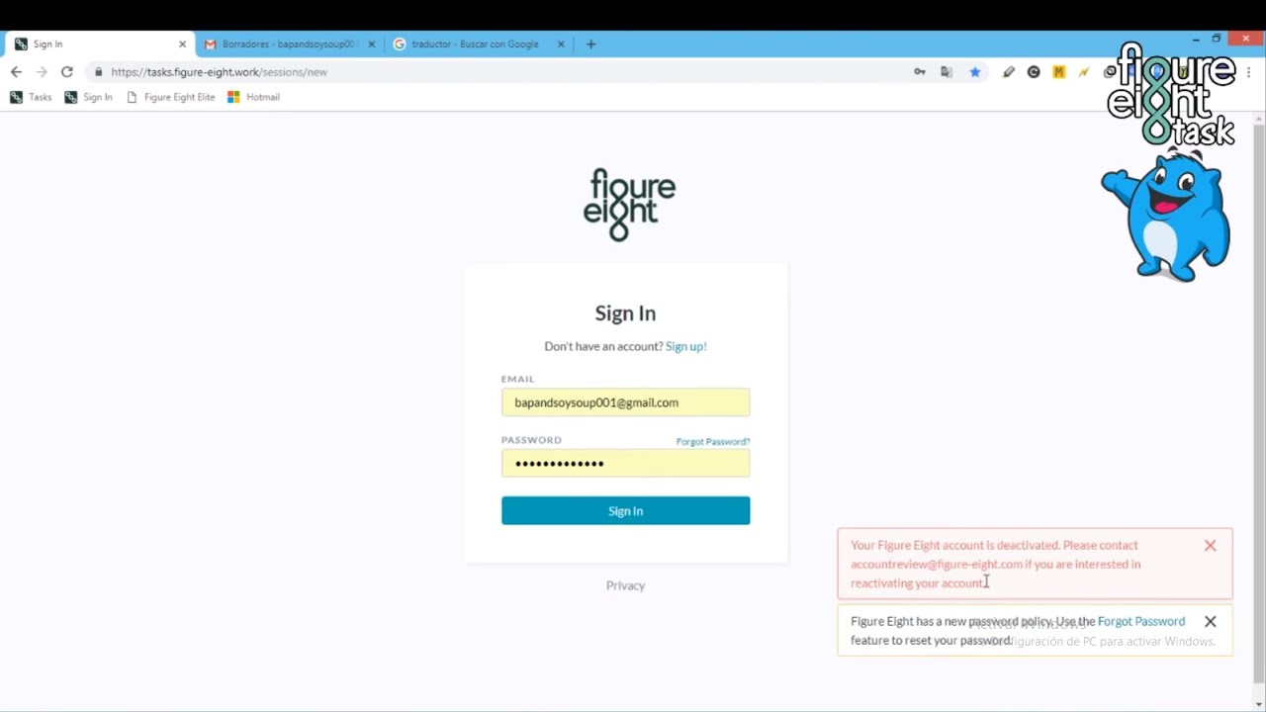This screenshot has height=712, width=1266.
Task: Click the pencil extension icon
Action: pyautogui.click(x=1009, y=72)
